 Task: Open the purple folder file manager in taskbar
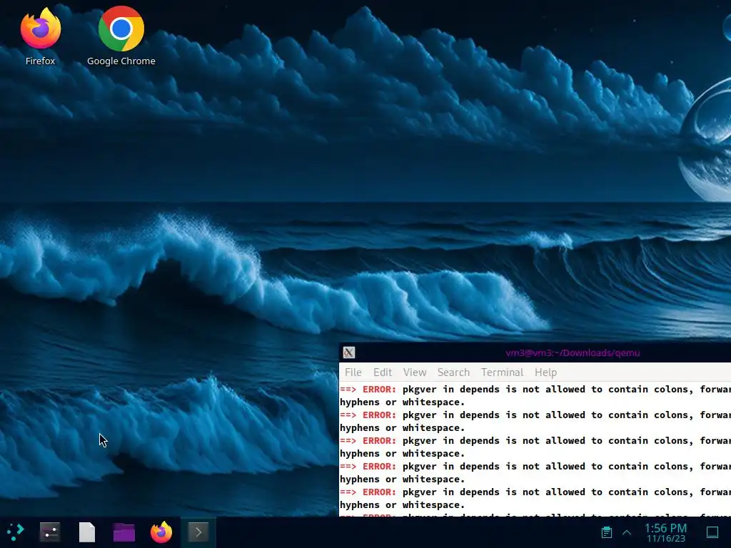coord(124,532)
